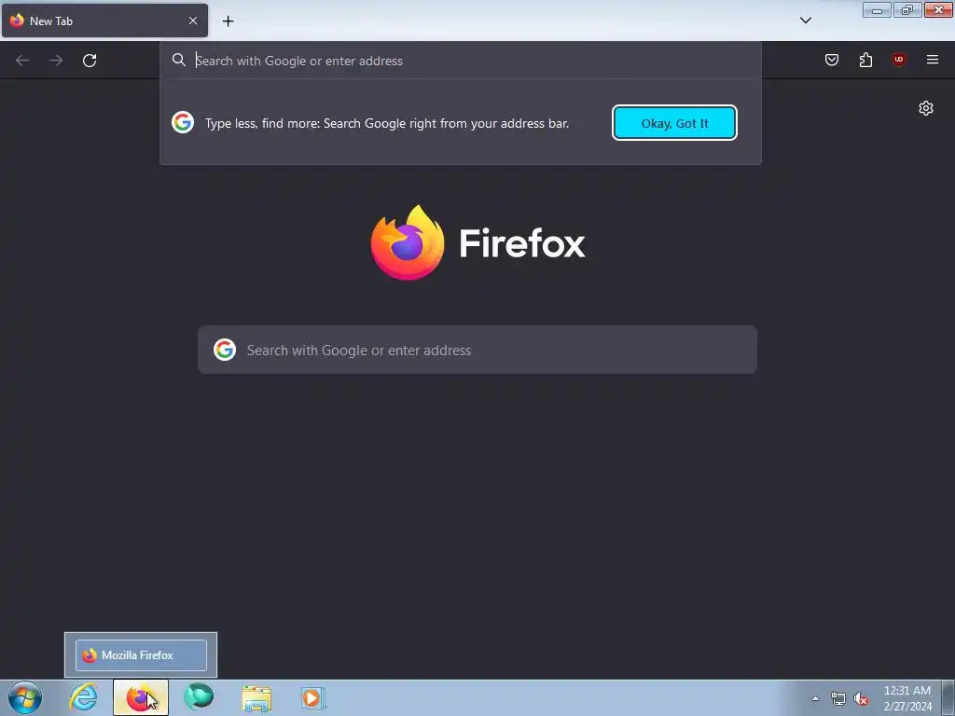
Task: Launch Windows Media Player from taskbar
Action: 313,698
